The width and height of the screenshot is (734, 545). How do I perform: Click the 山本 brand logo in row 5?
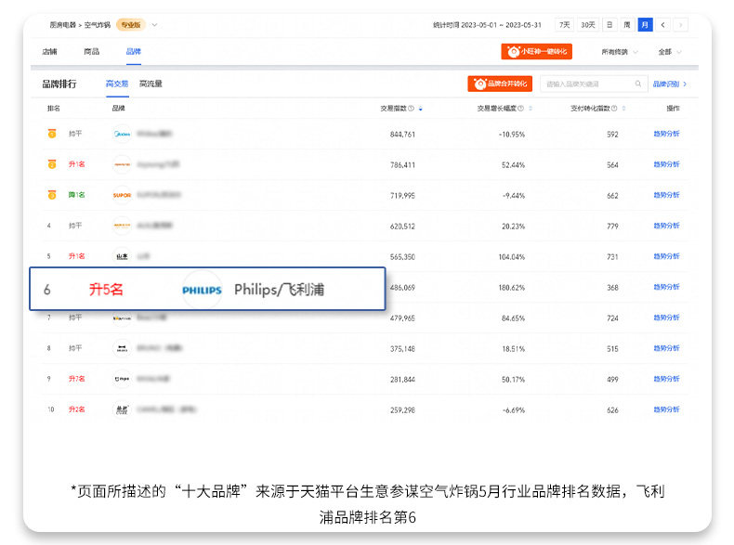(122, 256)
